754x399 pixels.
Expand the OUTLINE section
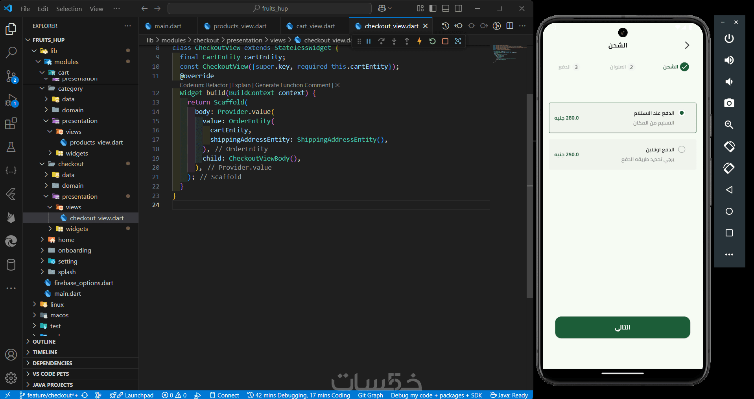coord(44,342)
